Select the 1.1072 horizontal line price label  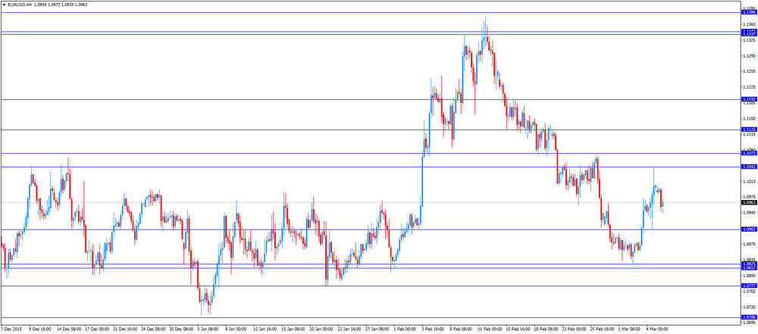coord(749,153)
